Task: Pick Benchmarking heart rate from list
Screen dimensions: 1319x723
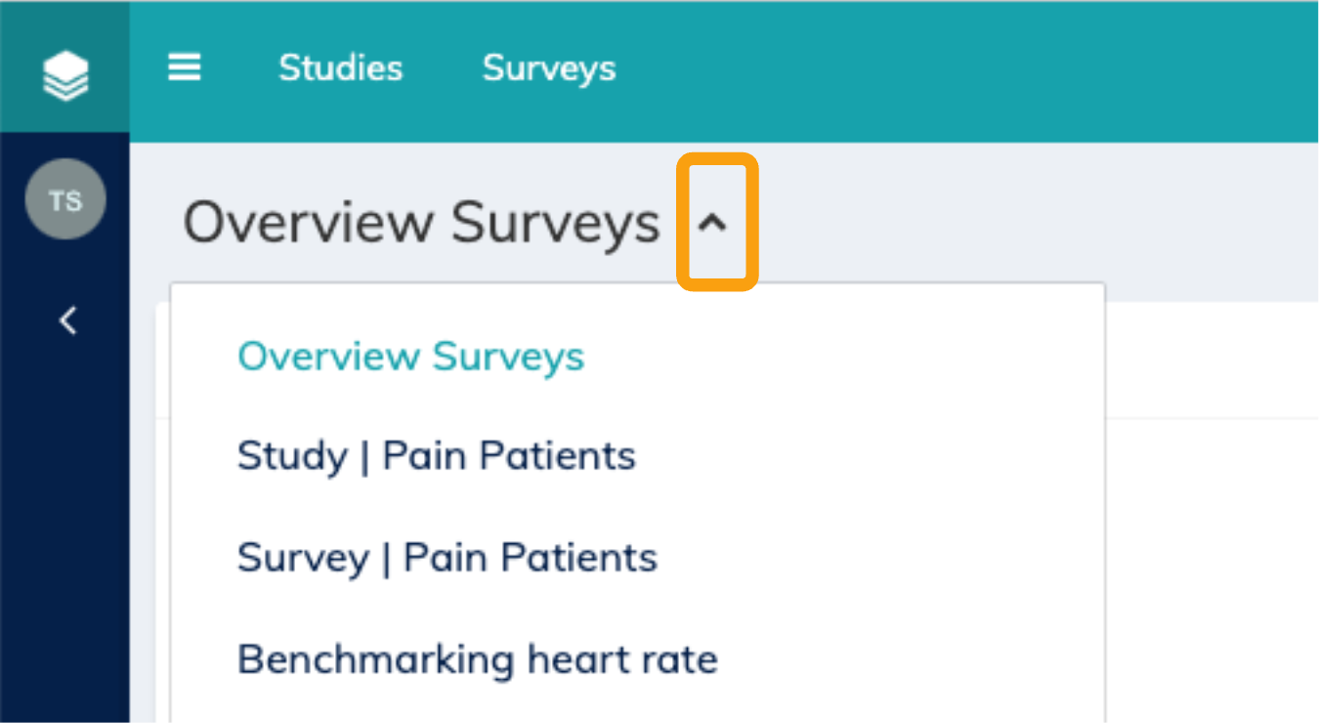Action: 477,659
